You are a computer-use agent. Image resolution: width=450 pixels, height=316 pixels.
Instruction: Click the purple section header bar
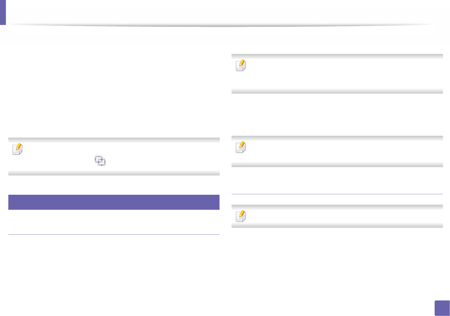(114, 202)
